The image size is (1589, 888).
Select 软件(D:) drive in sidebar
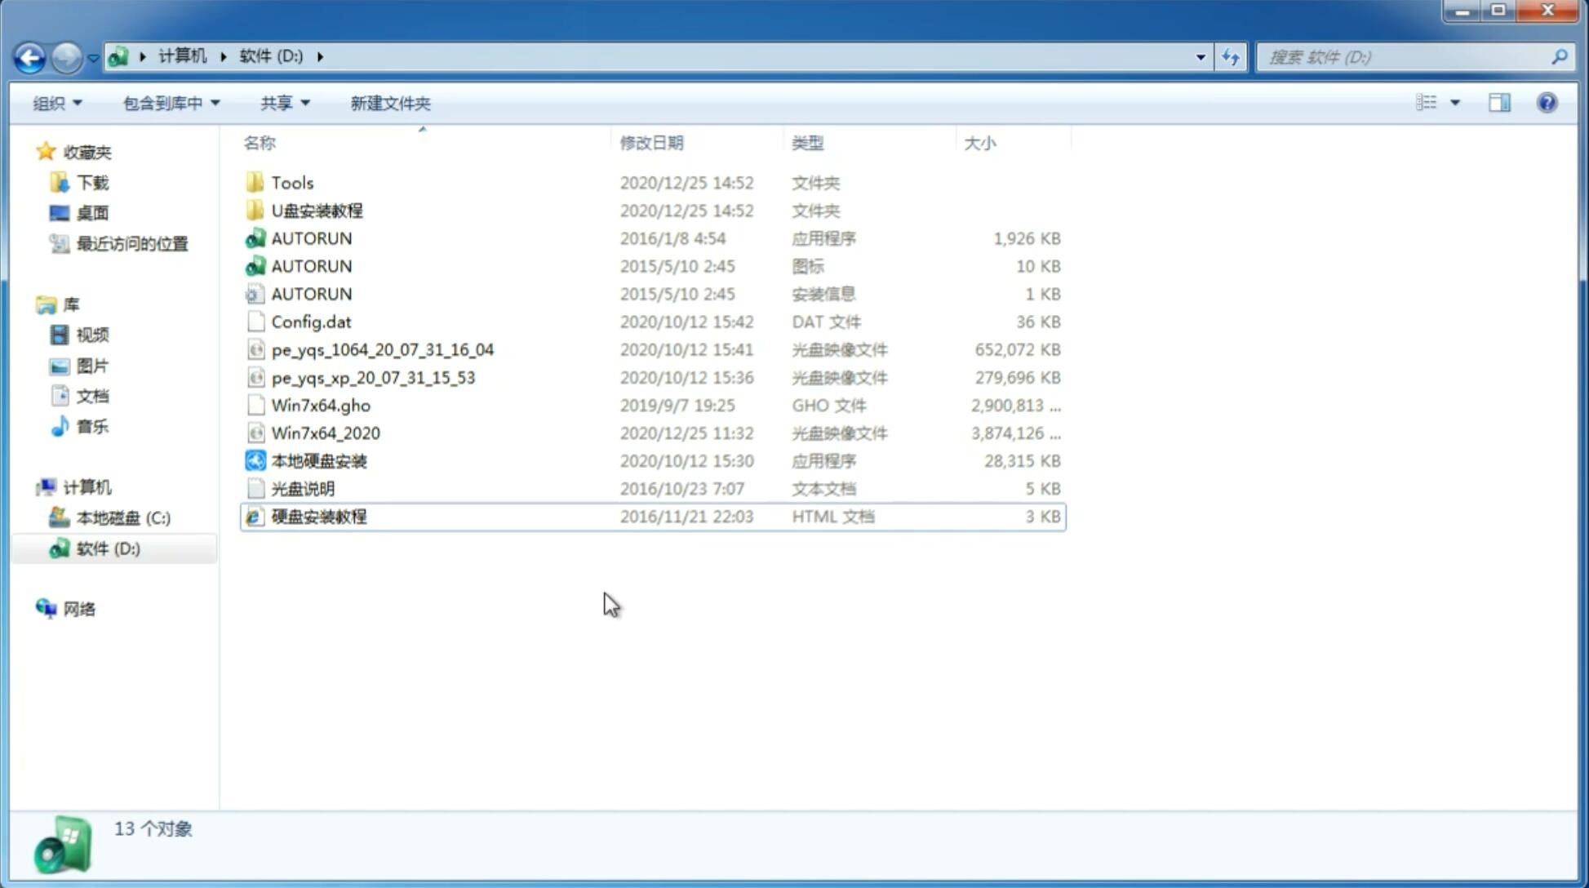108,548
